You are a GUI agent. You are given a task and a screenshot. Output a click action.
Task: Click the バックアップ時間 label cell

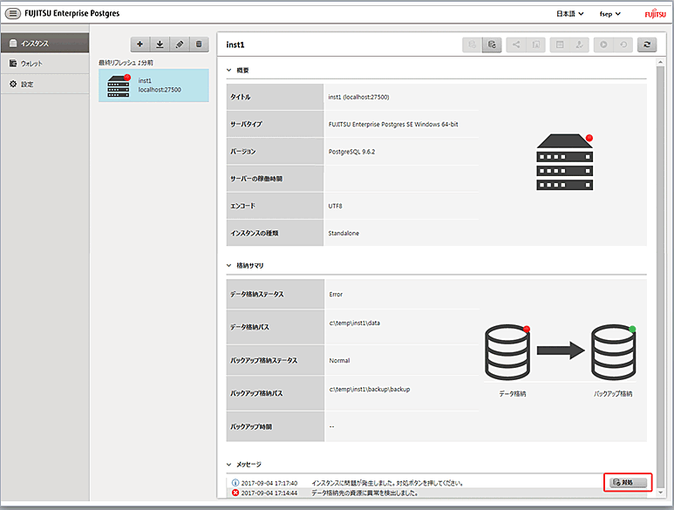click(276, 426)
